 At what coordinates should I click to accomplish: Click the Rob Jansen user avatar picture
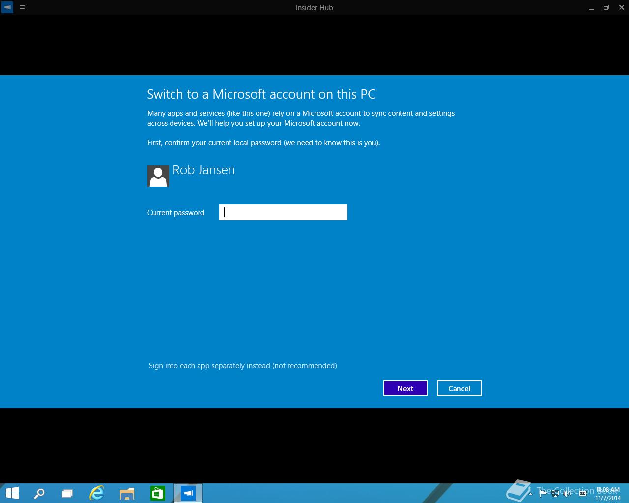[158, 176]
